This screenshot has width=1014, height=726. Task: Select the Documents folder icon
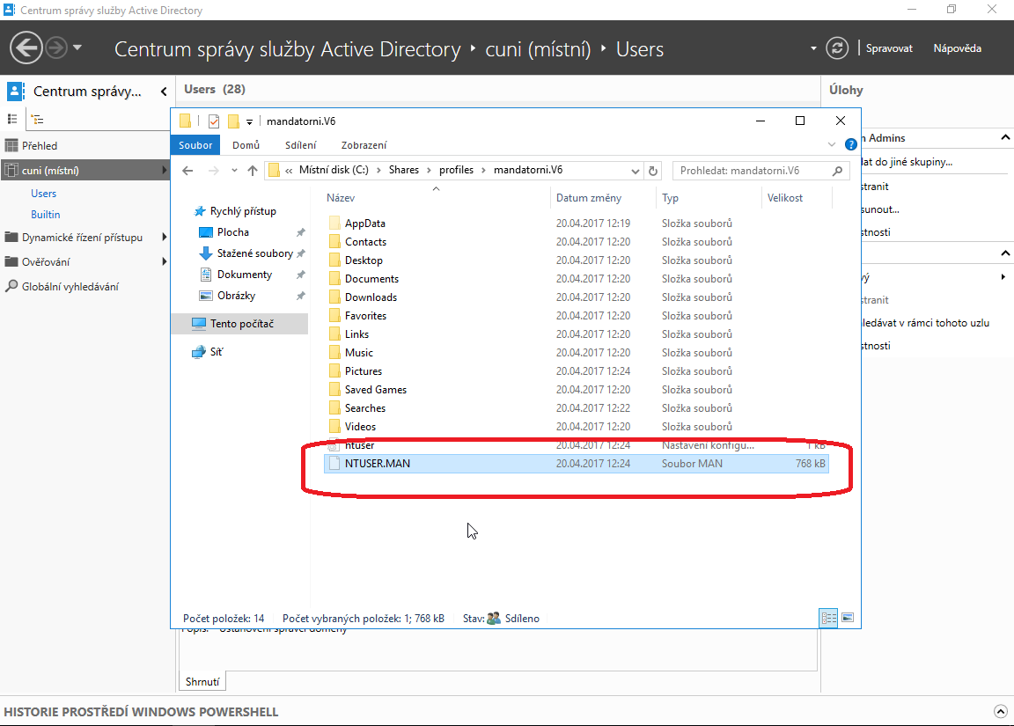click(x=334, y=279)
